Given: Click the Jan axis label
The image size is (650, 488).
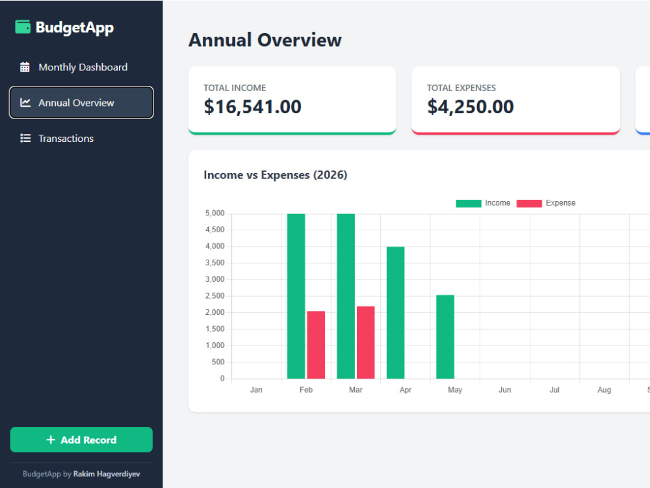Looking at the screenshot, I should coord(256,390).
